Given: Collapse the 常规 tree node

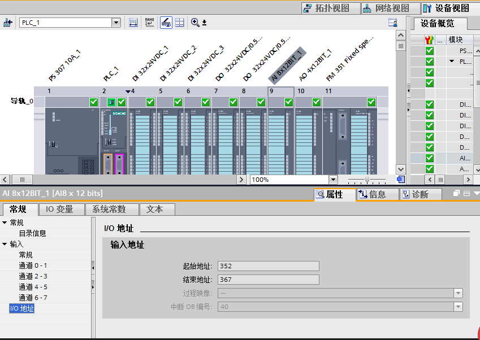Looking at the screenshot, I should coord(5,223).
